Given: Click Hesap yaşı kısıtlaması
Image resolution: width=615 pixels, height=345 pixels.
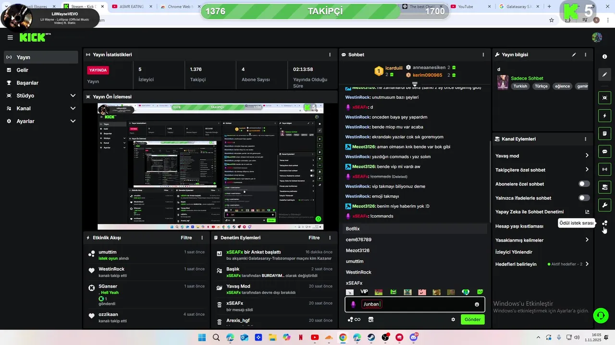Looking at the screenshot, I should (519, 226).
